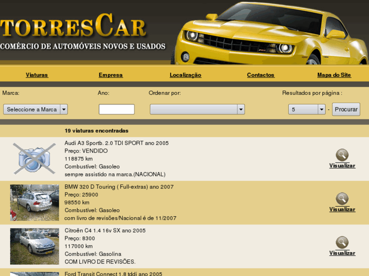Open the results per page dropdown
The image size is (369, 276).
click(x=307, y=109)
